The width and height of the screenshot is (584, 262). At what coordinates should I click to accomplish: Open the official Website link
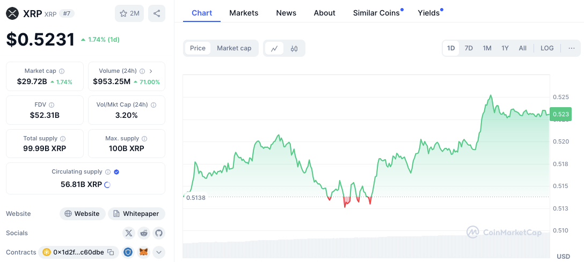(x=83, y=214)
